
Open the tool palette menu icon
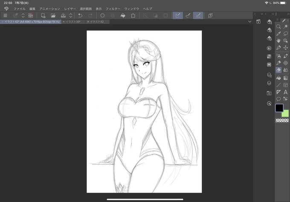click(277, 20)
